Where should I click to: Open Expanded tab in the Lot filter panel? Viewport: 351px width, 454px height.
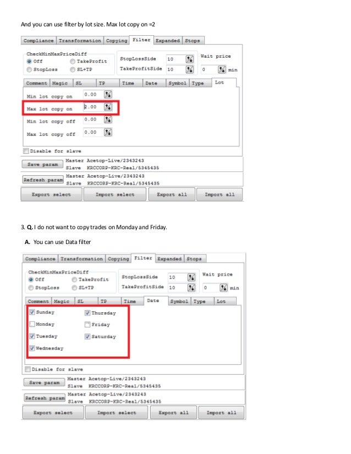(168, 41)
